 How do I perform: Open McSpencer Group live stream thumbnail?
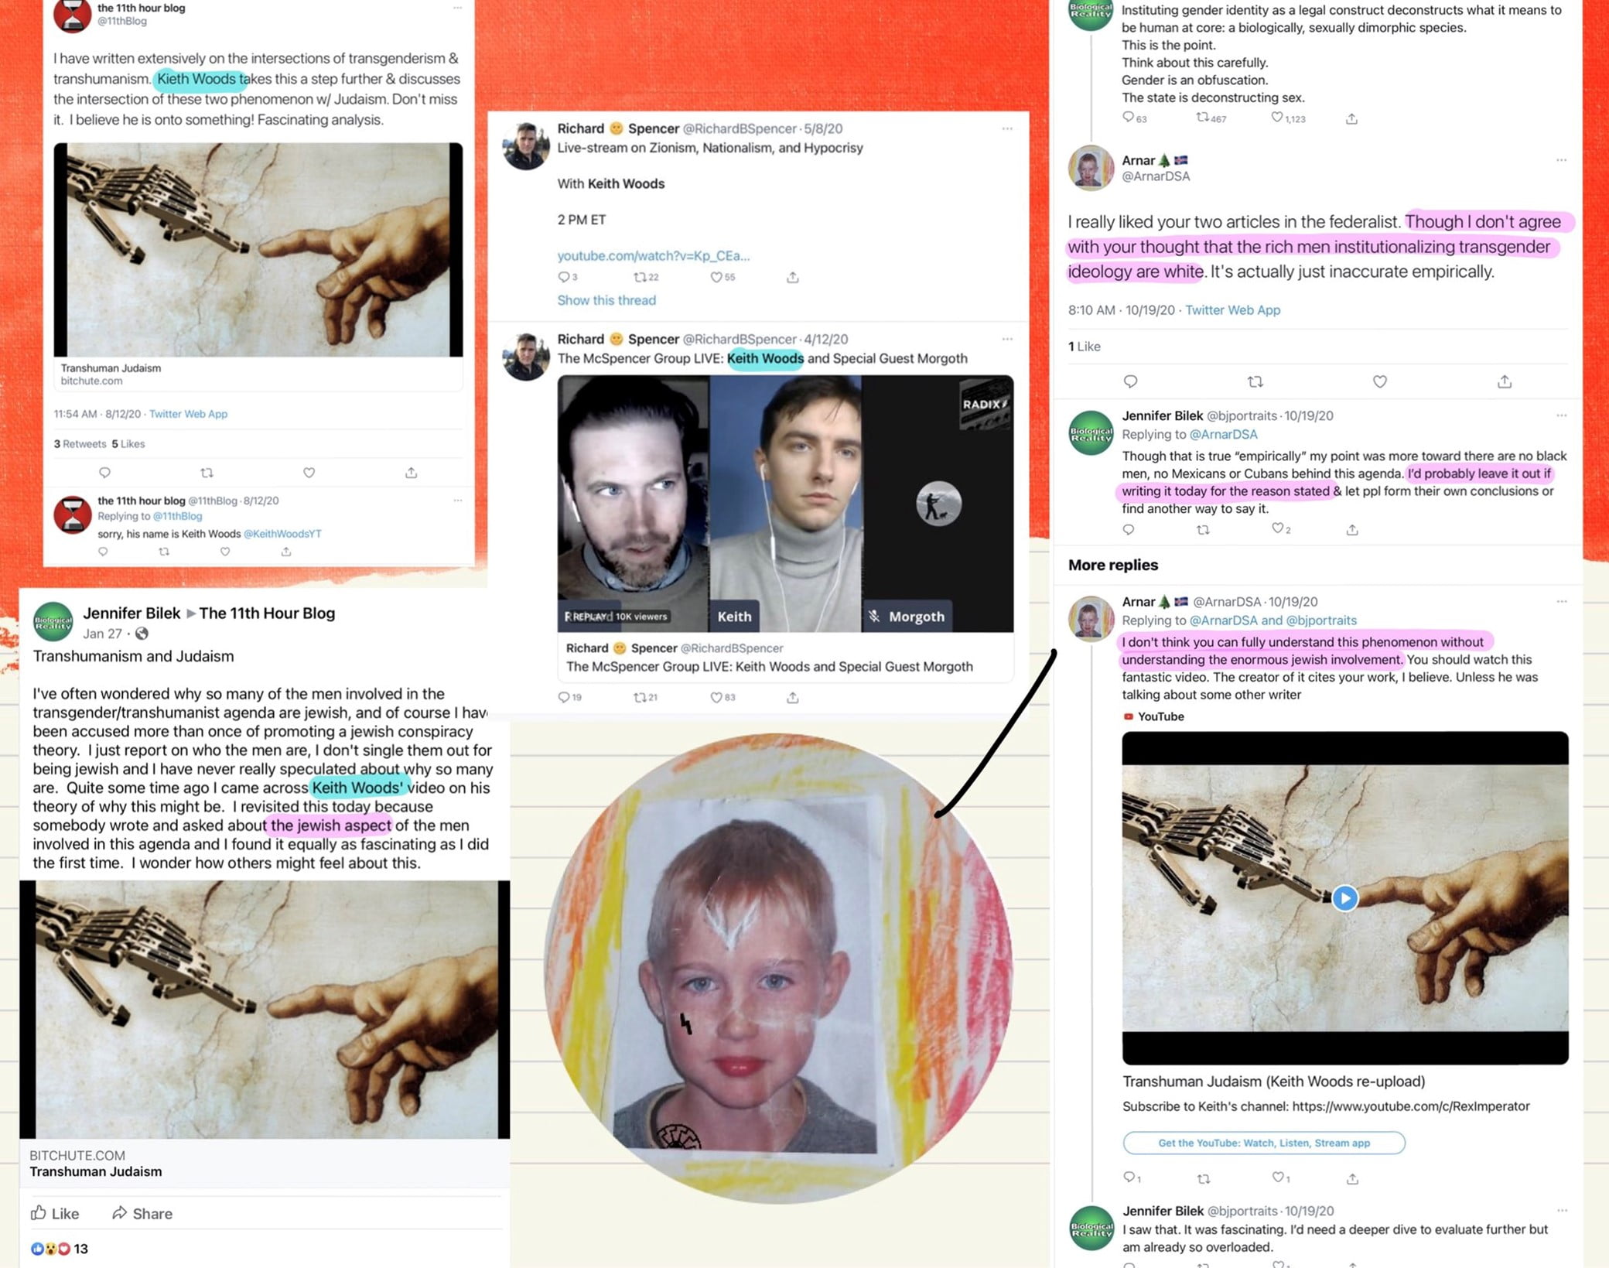(x=785, y=504)
